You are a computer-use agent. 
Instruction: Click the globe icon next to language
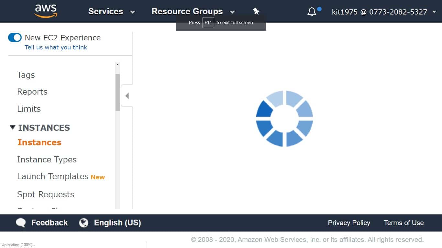pos(83,222)
